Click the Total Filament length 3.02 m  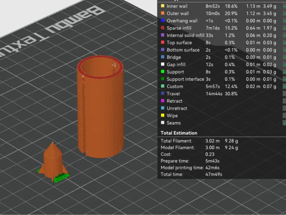coord(212,141)
